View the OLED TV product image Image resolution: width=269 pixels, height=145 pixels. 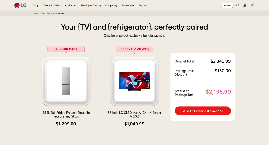pos(134,81)
